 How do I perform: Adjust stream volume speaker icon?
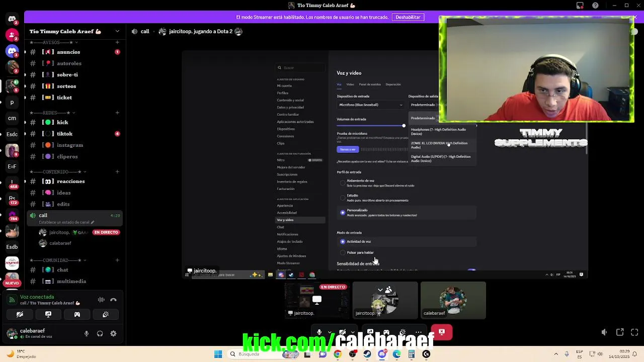pyautogui.click(x=604, y=332)
